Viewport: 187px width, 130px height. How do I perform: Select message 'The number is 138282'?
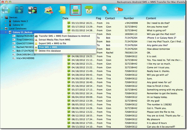click(159, 104)
